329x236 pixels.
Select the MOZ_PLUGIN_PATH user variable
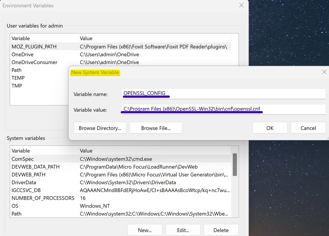(x=45, y=46)
